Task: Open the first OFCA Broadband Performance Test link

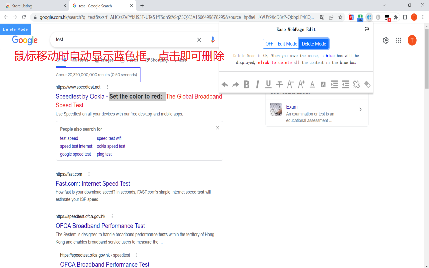Action: point(100,226)
